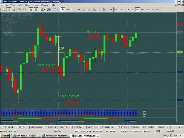The width and height of the screenshot is (184, 138).
Task: Expand the arrows dropdown arrow
Action: coord(112,10)
